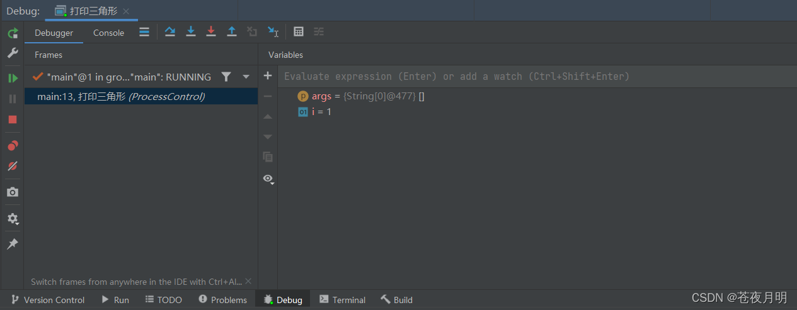This screenshot has width=797, height=310.
Task: Toggle the watches eye view option
Action: [268, 179]
